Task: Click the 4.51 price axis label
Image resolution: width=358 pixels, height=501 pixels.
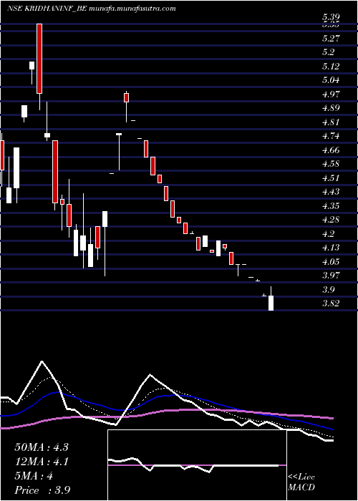Action: pos(331,178)
